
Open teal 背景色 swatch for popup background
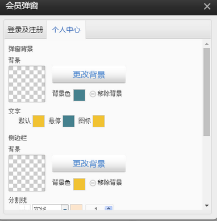(79, 95)
